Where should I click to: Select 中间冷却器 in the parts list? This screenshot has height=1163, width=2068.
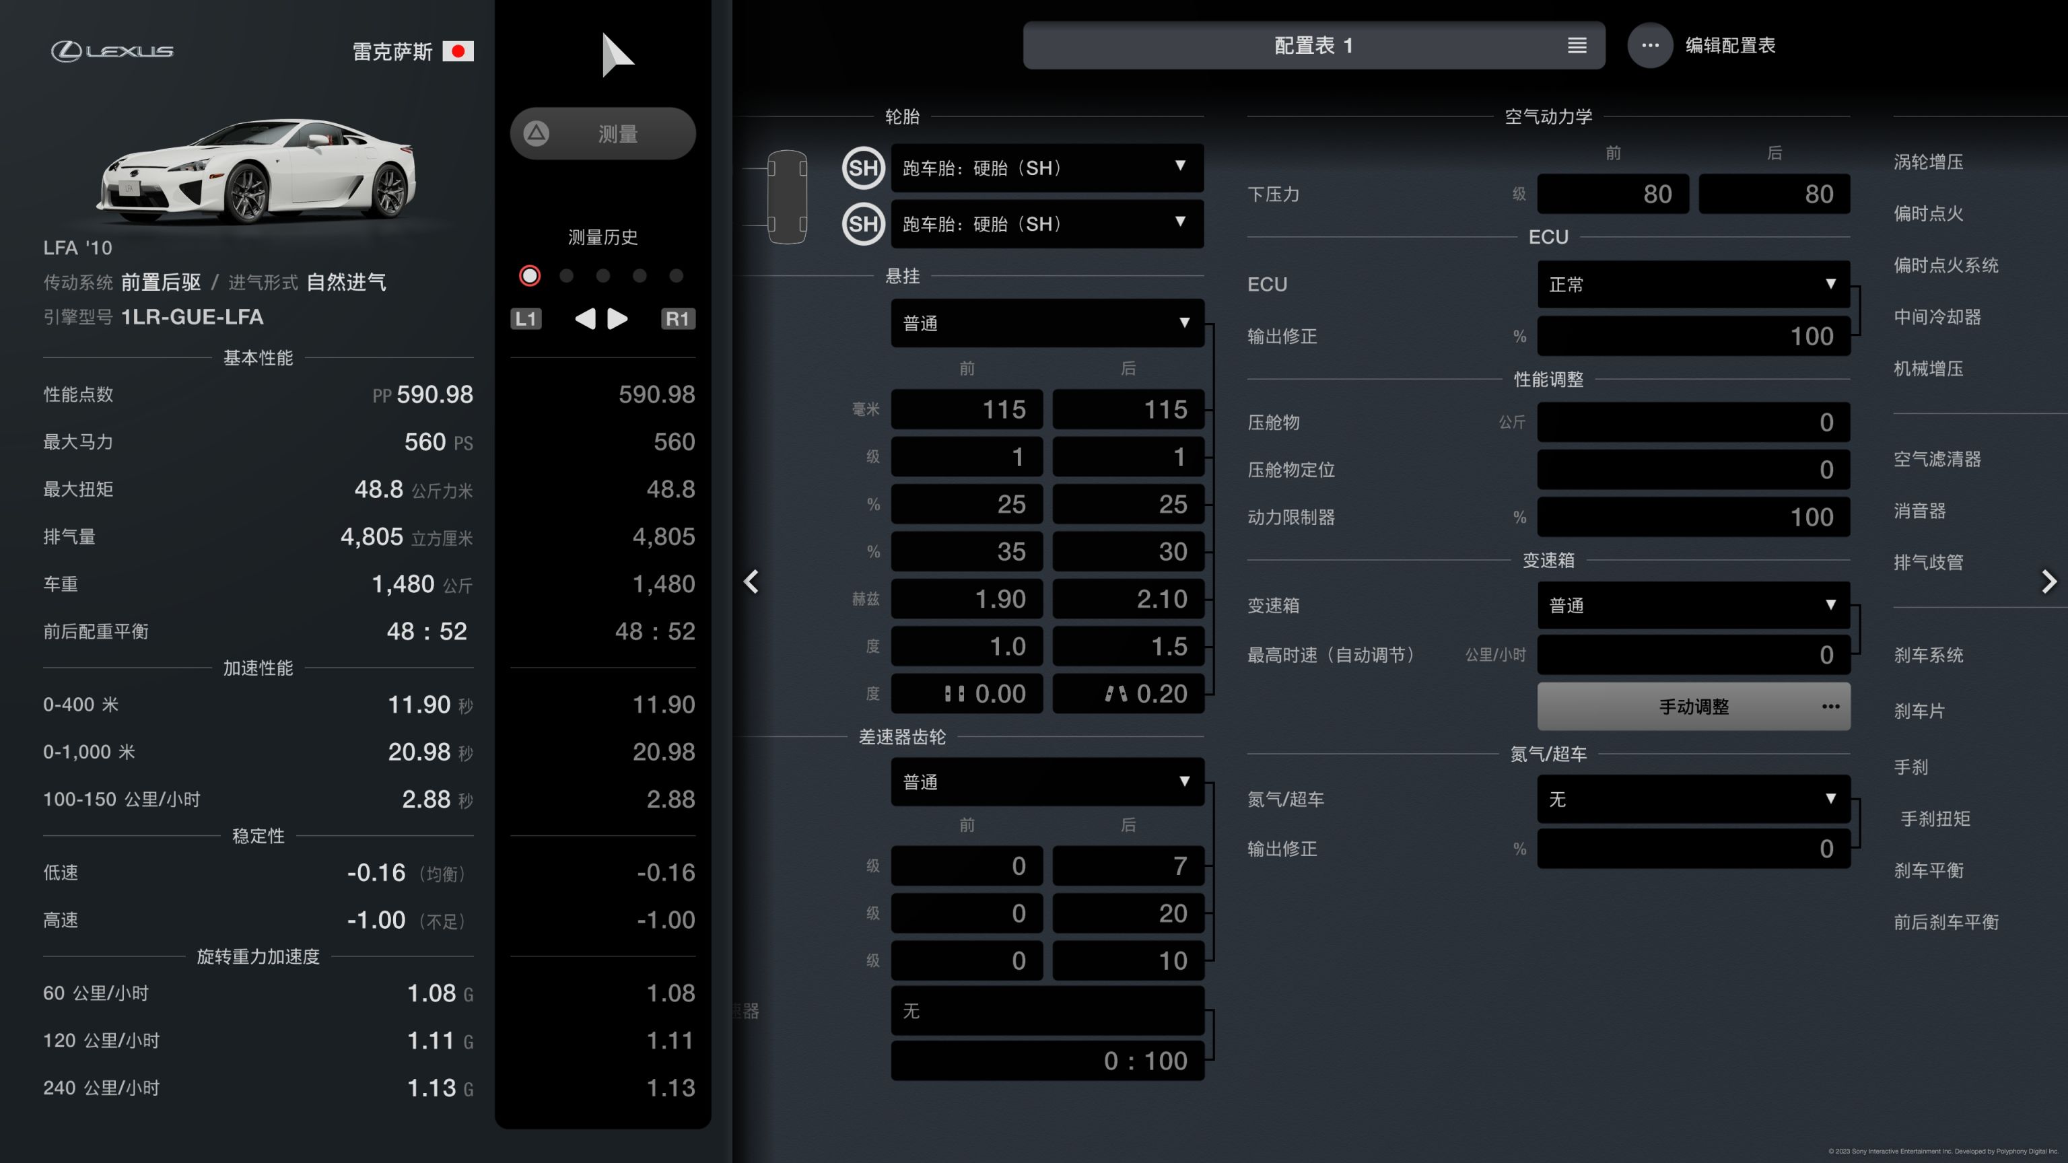click(1937, 317)
